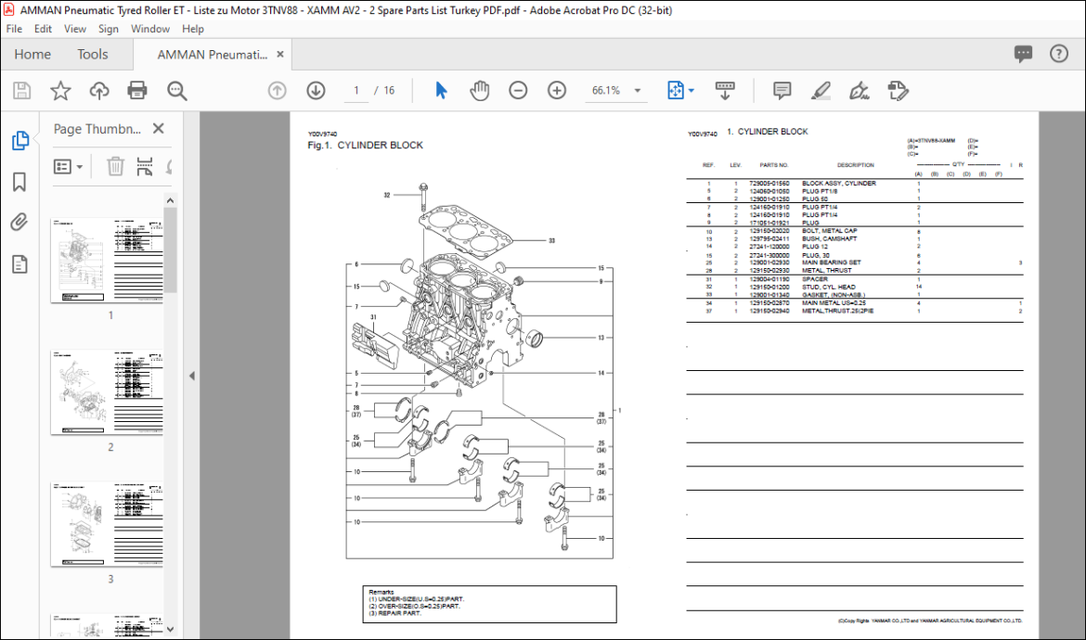Toggle the Page Thumbnails panel icon
1086x640 pixels.
coord(20,140)
